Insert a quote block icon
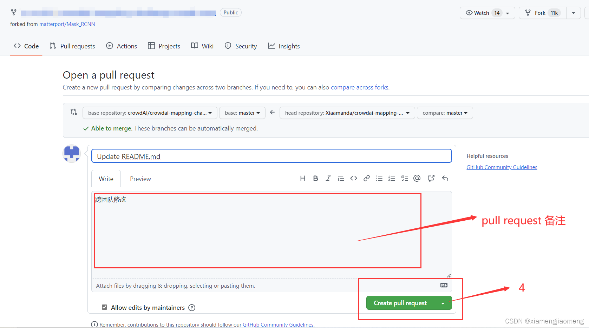The height and width of the screenshot is (328, 589). 341,178
